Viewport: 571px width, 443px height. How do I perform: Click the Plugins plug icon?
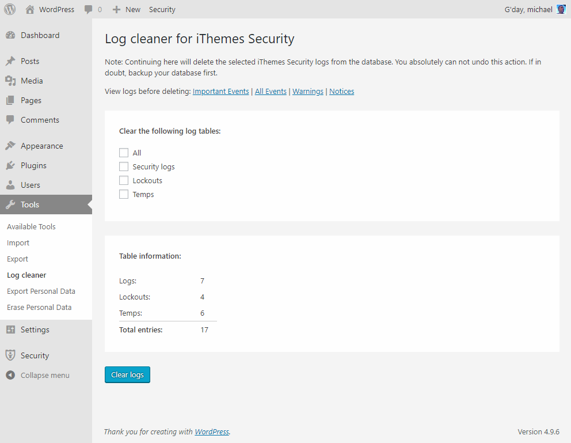10,165
